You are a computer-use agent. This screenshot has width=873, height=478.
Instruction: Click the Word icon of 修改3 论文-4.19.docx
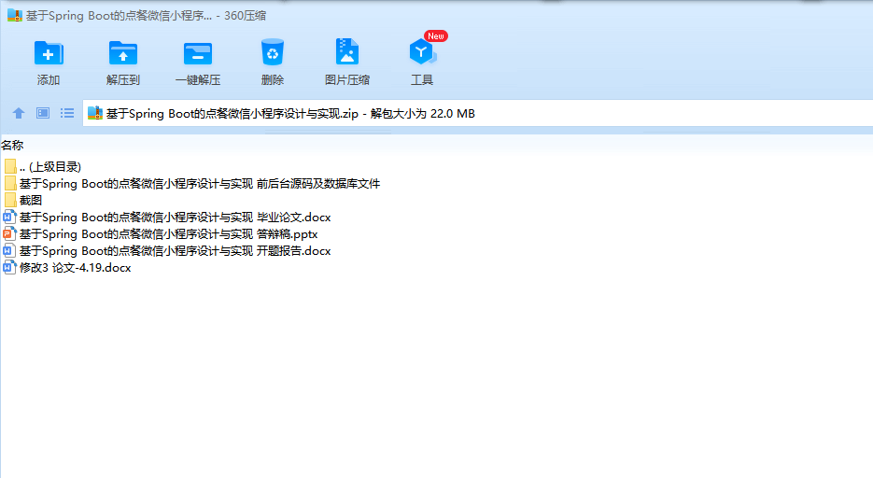9,268
